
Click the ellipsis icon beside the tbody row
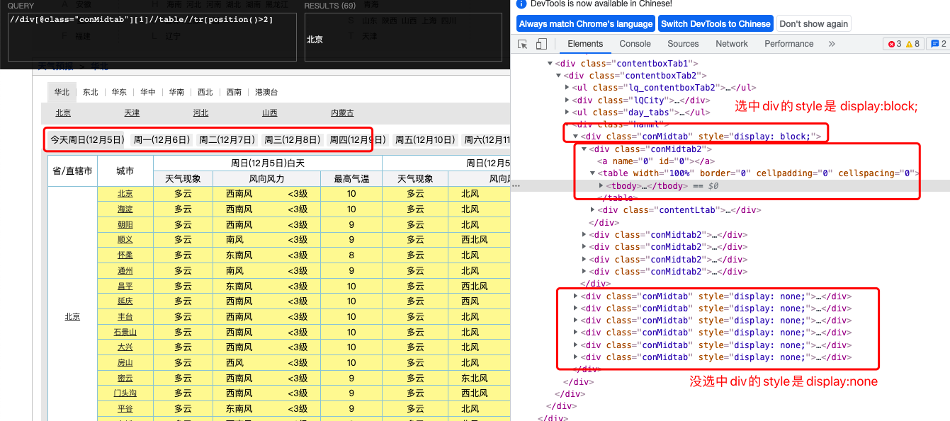[x=515, y=185]
